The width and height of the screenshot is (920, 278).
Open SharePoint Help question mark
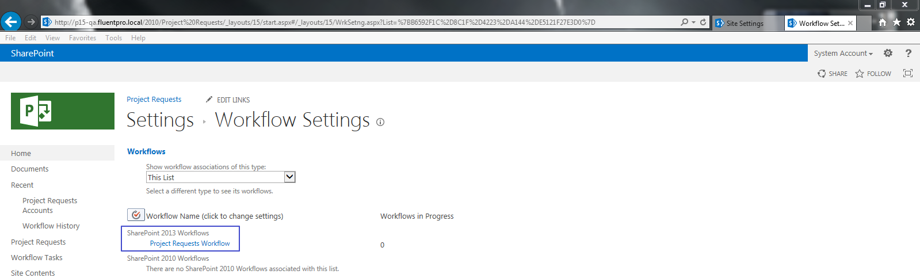pyautogui.click(x=908, y=53)
